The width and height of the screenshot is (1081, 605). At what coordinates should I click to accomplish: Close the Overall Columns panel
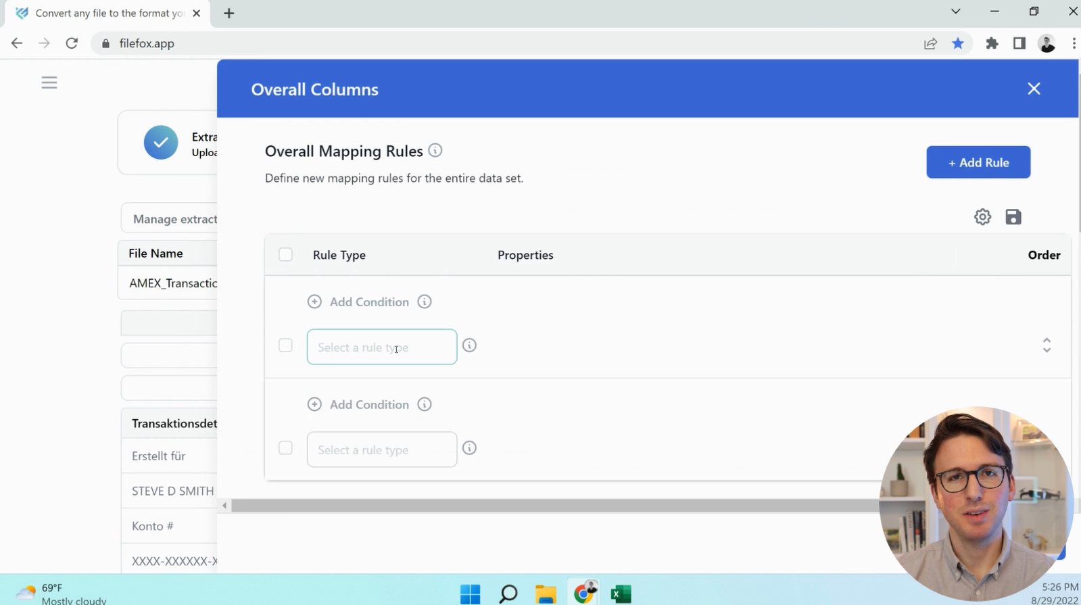tap(1034, 89)
